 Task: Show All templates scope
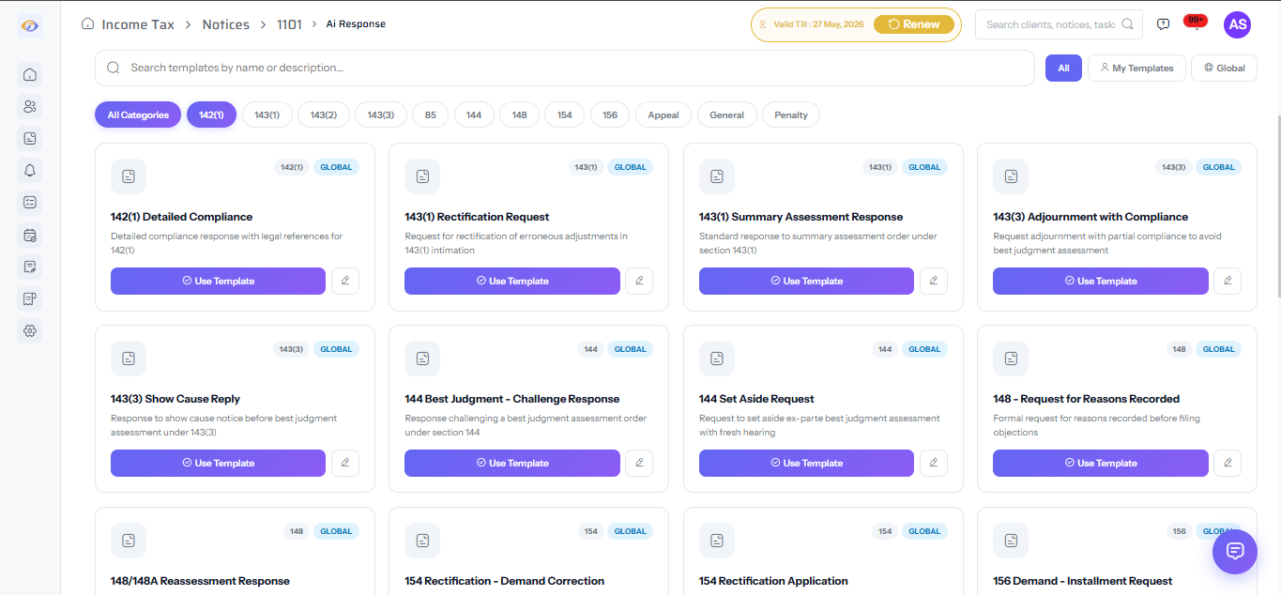(x=1063, y=68)
